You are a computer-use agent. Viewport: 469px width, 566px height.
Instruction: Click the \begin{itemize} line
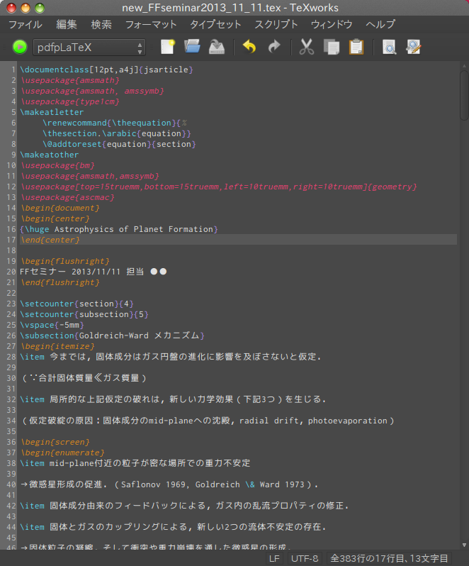pyautogui.click(x=57, y=346)
